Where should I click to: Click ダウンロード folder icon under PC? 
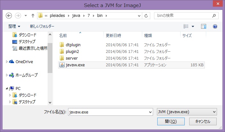point(15,95)
